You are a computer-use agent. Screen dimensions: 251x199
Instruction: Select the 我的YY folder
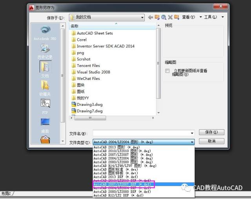[x=80, y=98]
